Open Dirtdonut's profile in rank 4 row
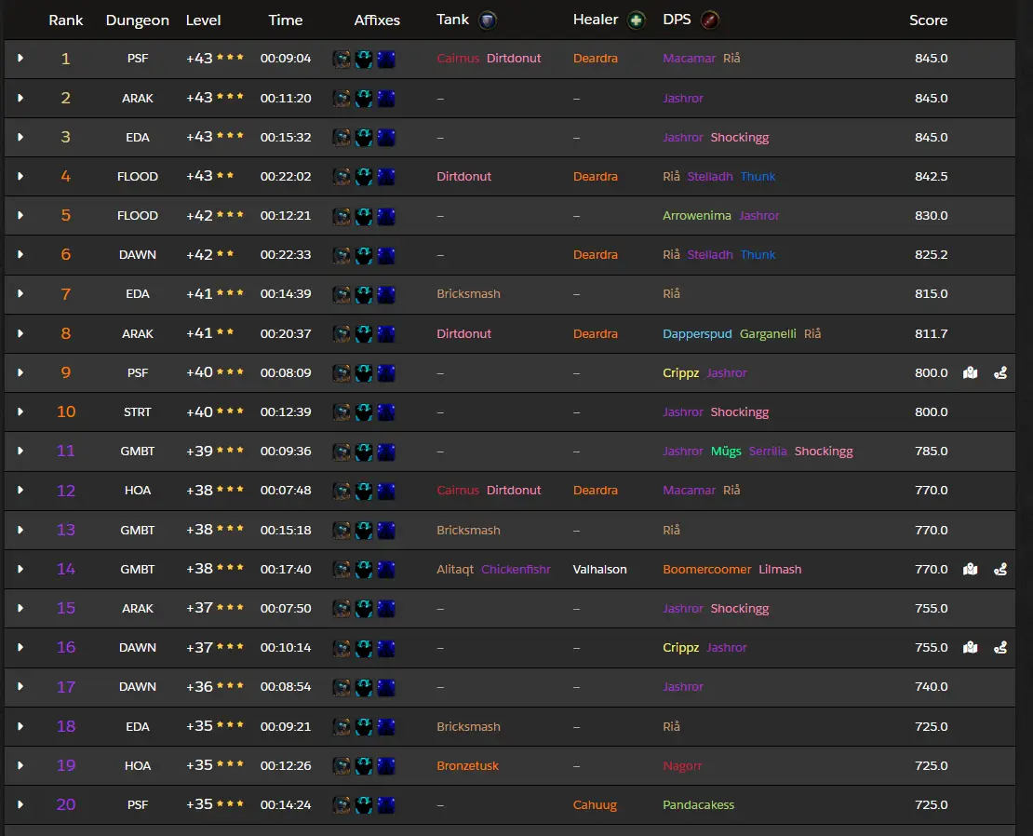The width and height of the screenshot is (1033, 836). coord(463,176)
